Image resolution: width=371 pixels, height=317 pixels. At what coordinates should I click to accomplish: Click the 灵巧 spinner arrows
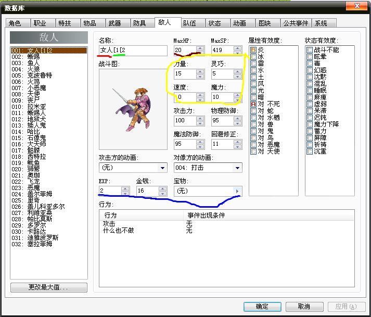click(237, 74)
